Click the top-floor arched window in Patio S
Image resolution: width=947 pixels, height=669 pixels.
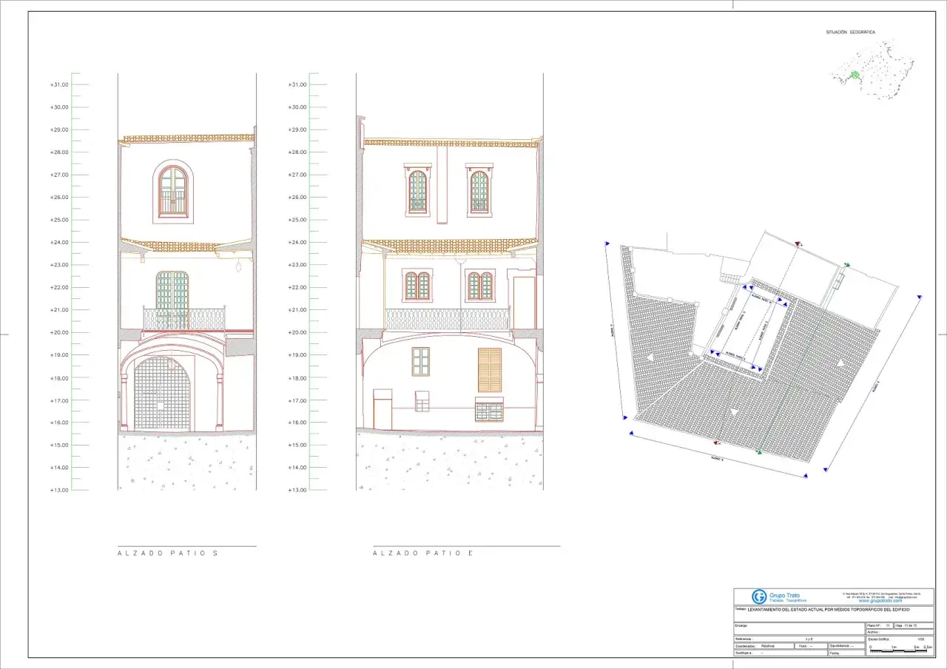(x=173, y=192)
